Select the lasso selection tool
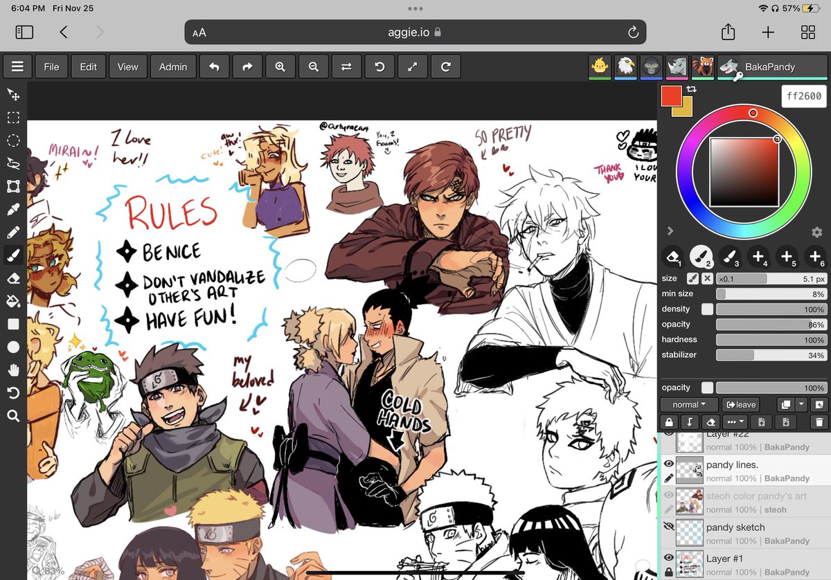This screenshot has height=580, width=831. [x=13, y=163]
